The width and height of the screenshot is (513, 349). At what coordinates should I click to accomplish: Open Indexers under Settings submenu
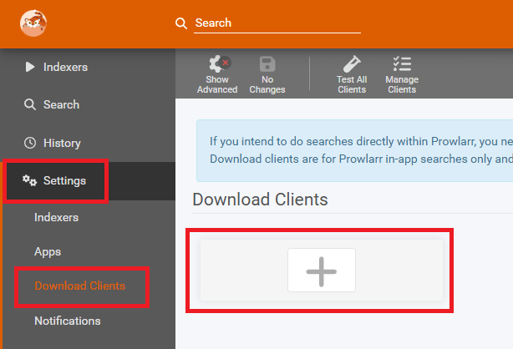(x=56, y=218)
